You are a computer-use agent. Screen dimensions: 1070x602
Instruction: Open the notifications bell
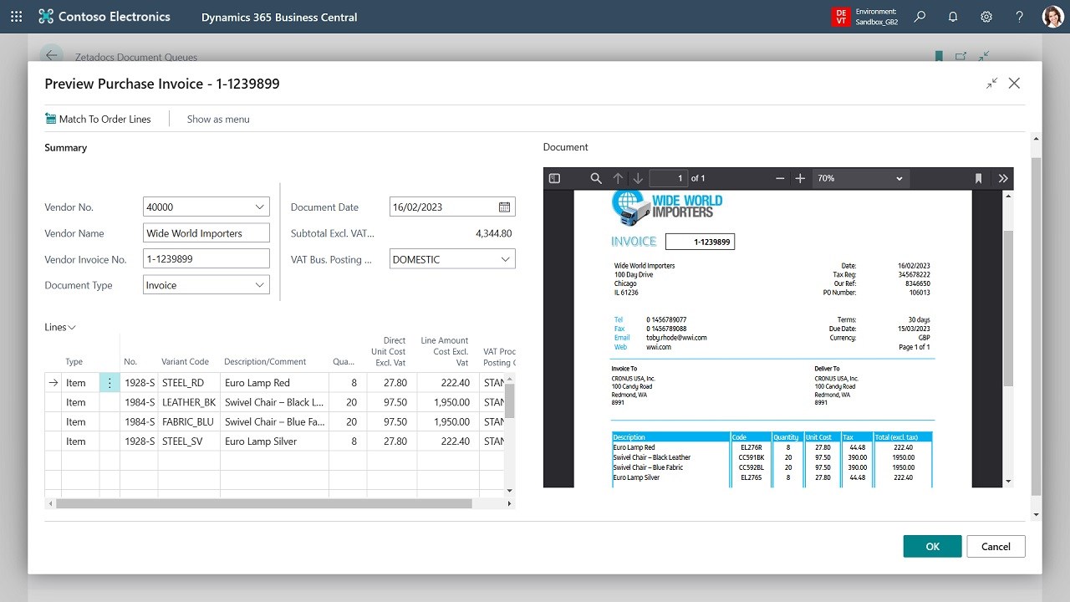[953, 17]
